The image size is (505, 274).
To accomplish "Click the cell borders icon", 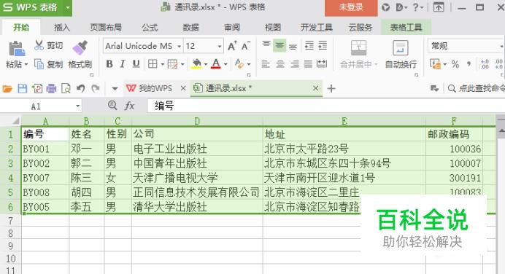I will click(153, 64).
